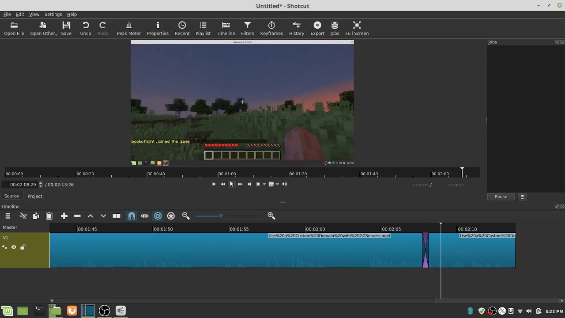Click the player volume speaker icon
This screenshot has width=565, height=318.
(284, 184)
